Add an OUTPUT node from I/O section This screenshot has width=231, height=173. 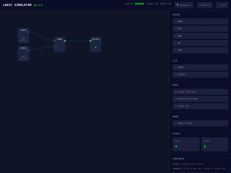tap(200, 75)
